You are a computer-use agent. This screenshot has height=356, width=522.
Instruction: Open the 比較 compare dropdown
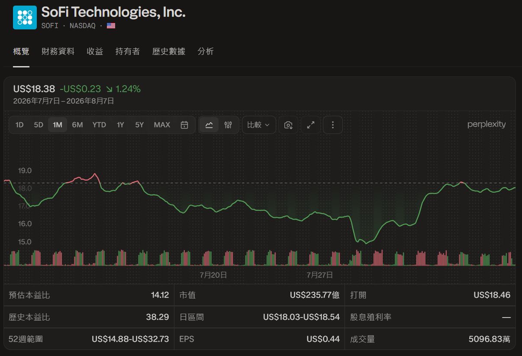258,125
